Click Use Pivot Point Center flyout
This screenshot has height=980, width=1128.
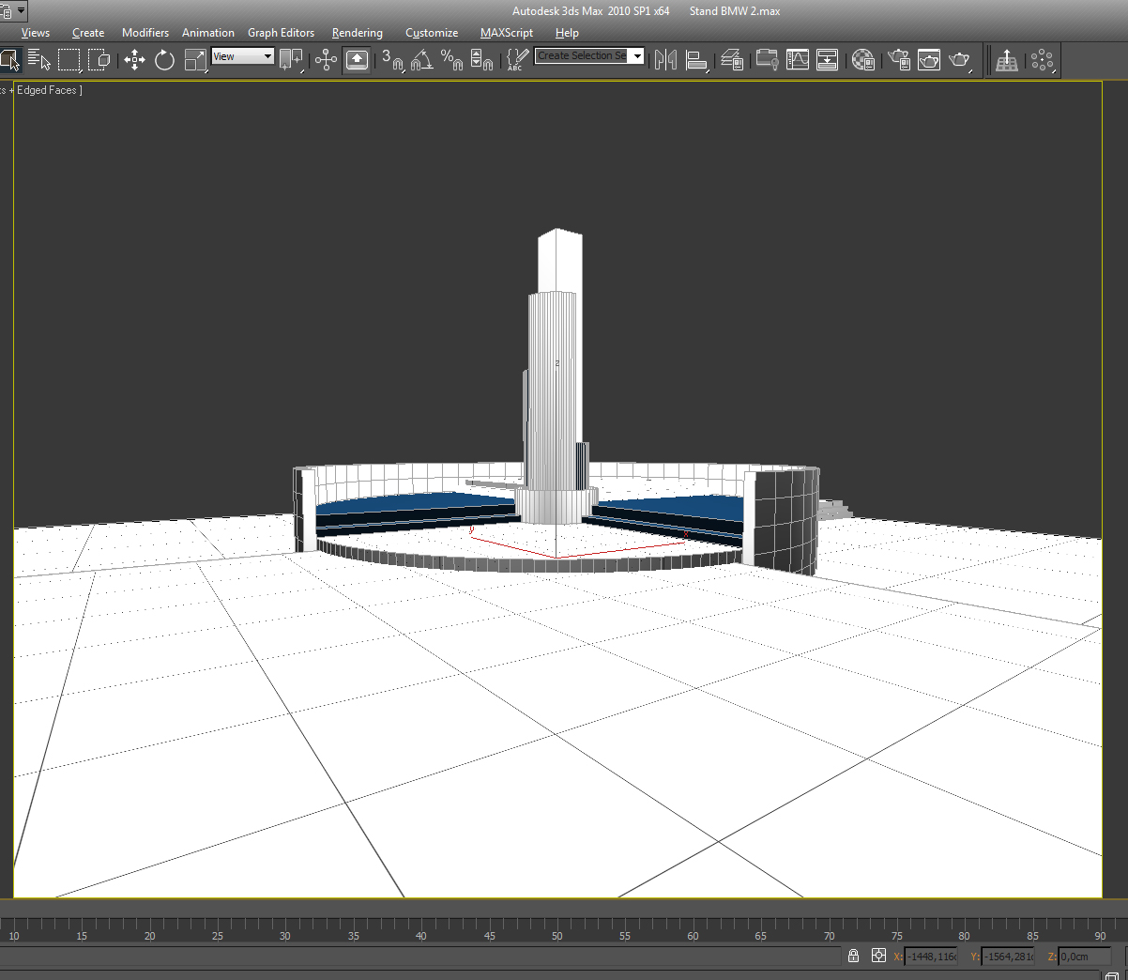click(x=292, y=60)
